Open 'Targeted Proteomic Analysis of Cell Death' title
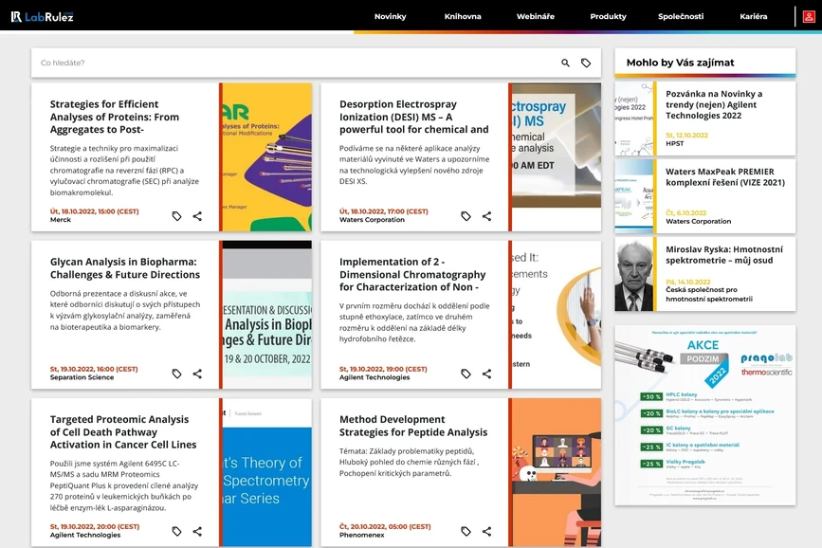The image size is (822, 548). coord(123,432)
